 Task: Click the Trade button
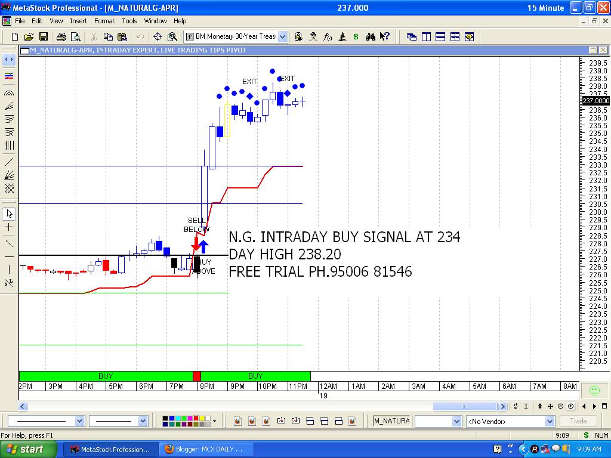click(578, 421)
